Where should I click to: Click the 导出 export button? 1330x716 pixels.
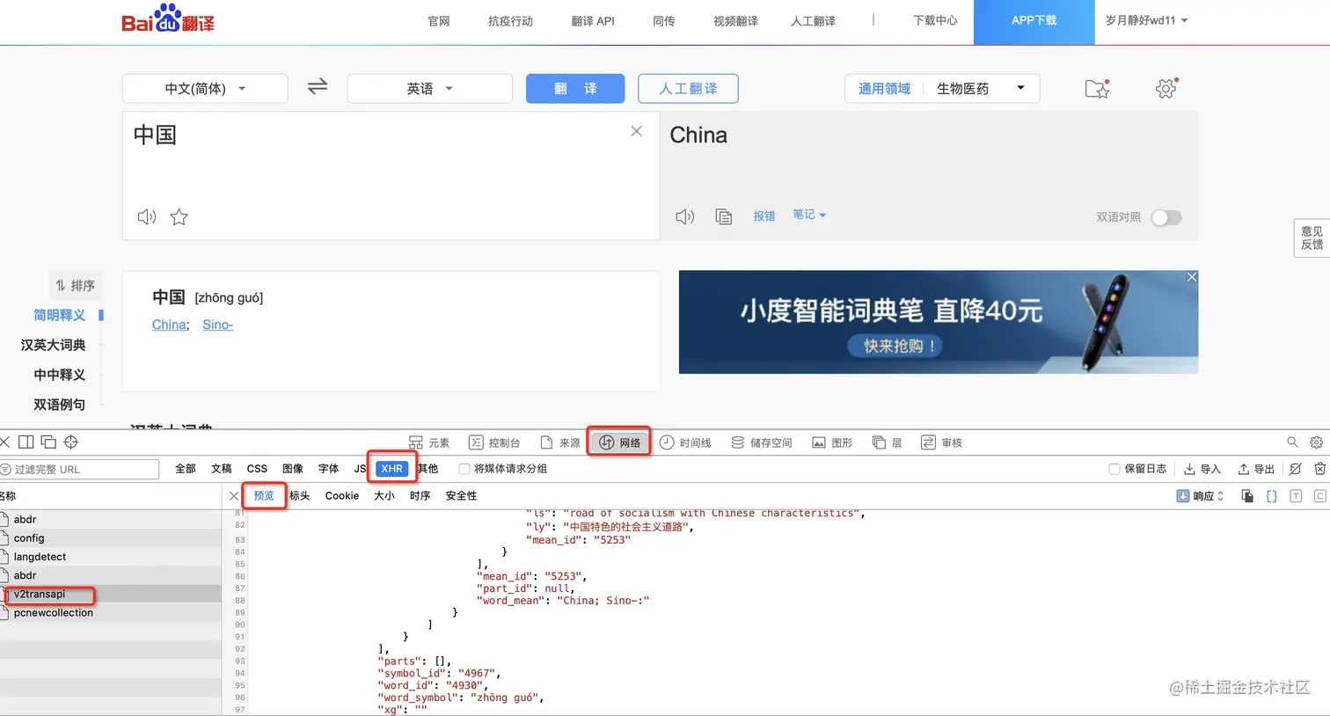pos(1256,469)
